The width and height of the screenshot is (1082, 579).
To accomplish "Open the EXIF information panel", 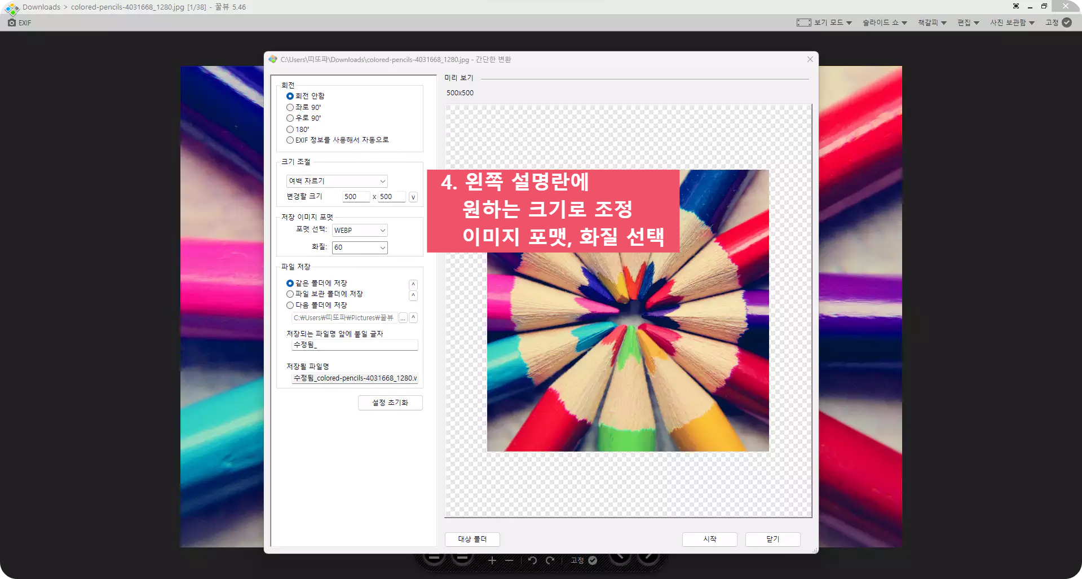I will (19, 23).
